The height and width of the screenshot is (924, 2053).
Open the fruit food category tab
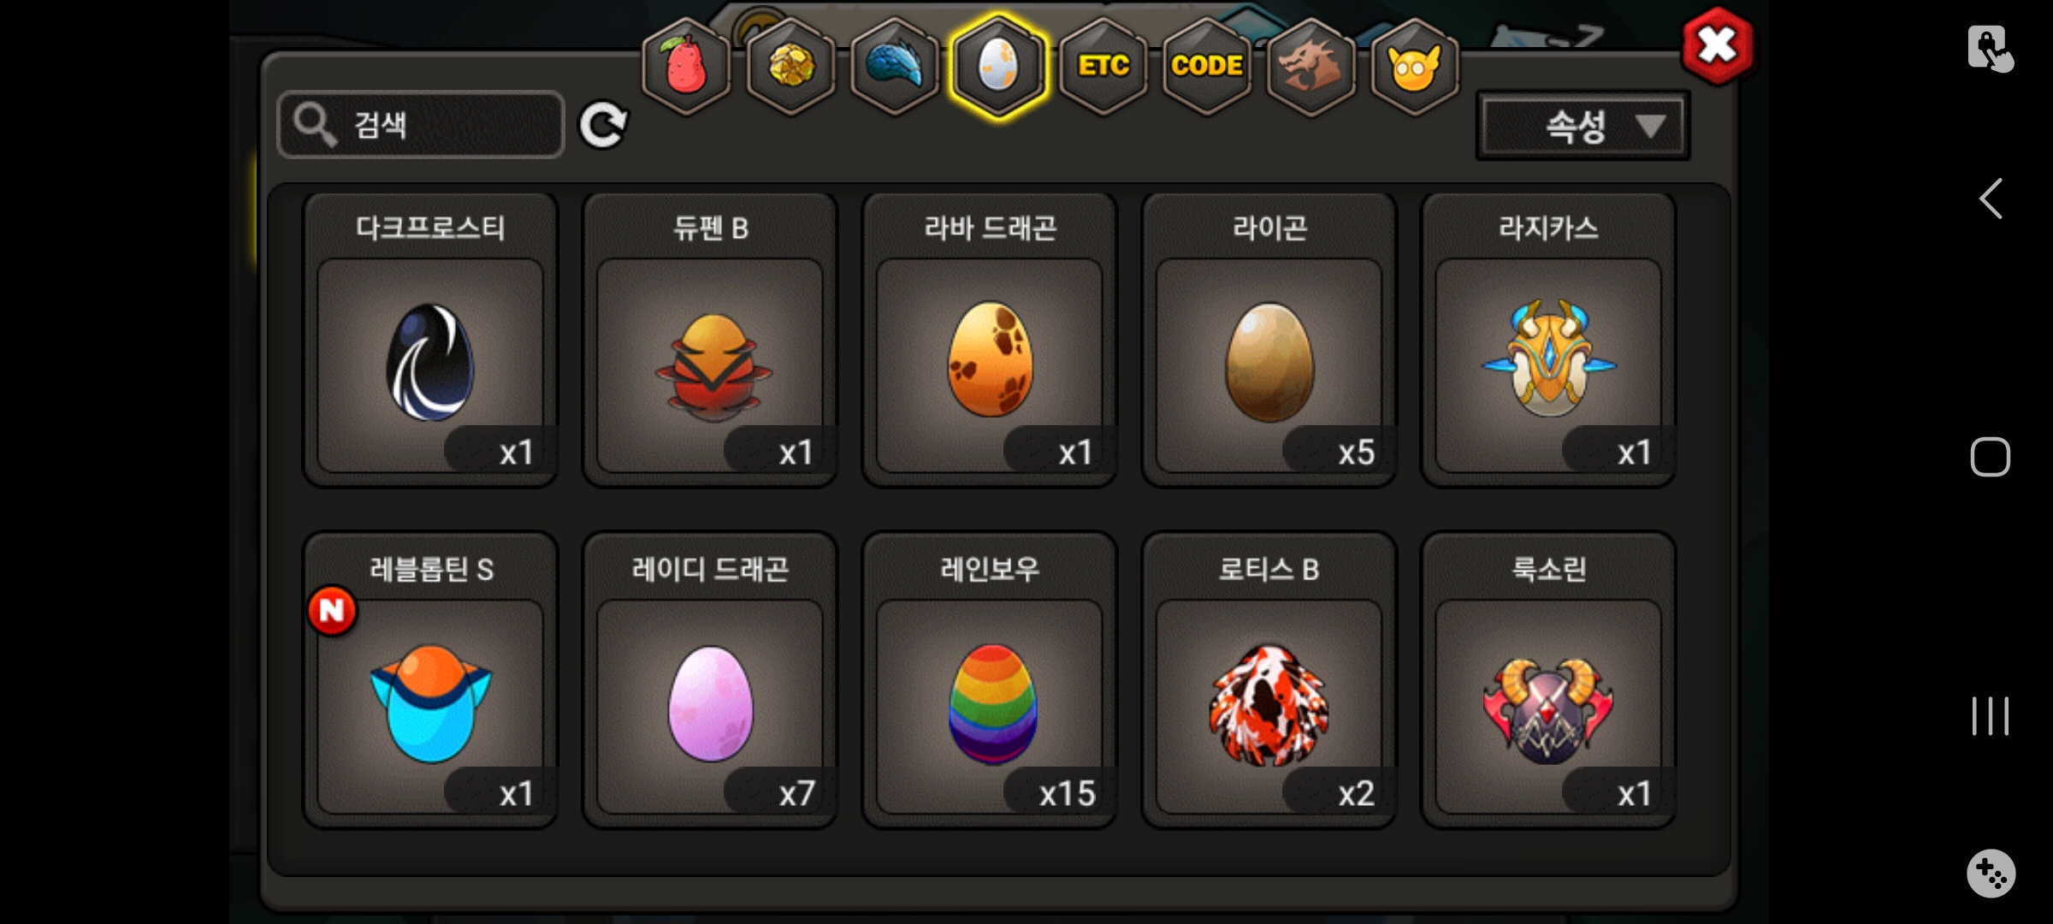pyautogui.click(x=686, y=66)
